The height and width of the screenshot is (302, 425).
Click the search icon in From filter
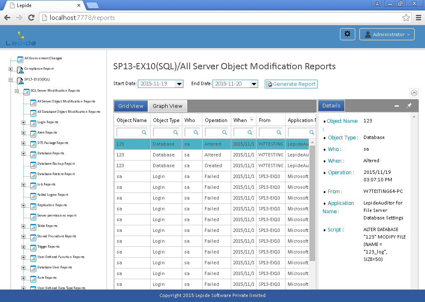pyautogui.click(x=278, y=132)
